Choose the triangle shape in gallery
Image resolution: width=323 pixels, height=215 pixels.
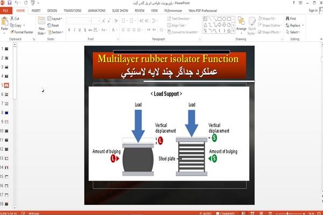click(206, 25)
